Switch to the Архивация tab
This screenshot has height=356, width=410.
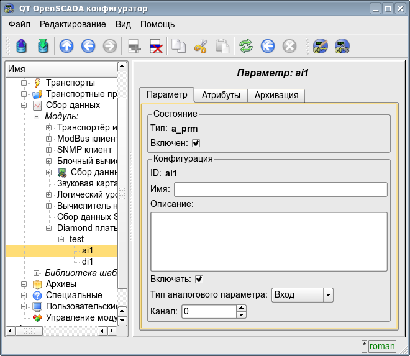(x=276, y=95)
